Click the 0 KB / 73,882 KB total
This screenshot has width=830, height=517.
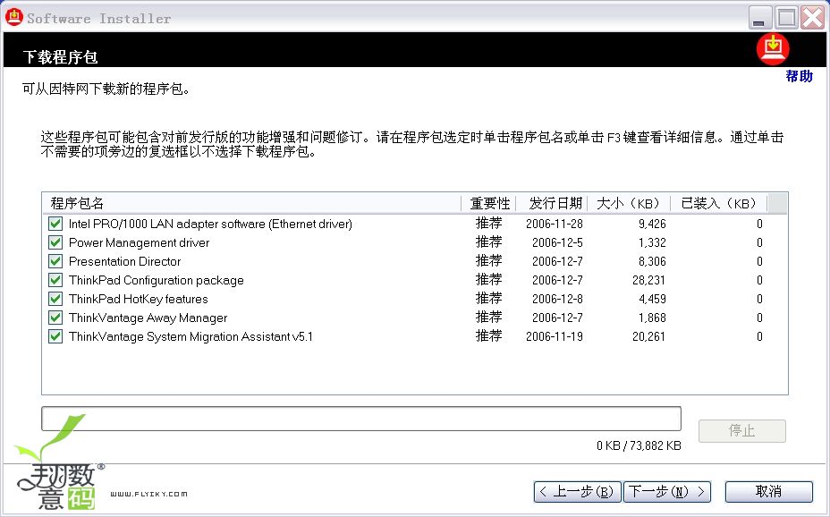639,445
